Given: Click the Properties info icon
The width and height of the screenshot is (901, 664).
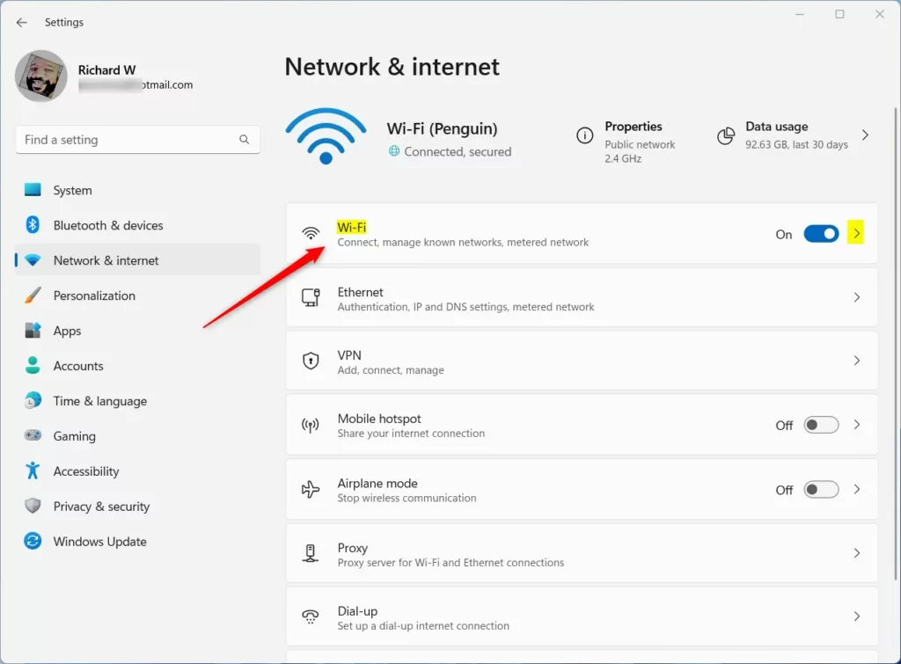Looking at the screenshot, I should point(584,135).
